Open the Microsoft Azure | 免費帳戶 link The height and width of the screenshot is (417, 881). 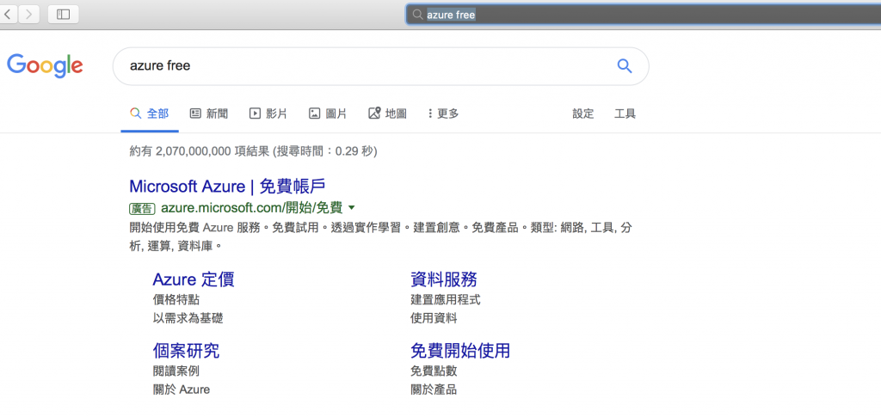[x=227, y=187]
